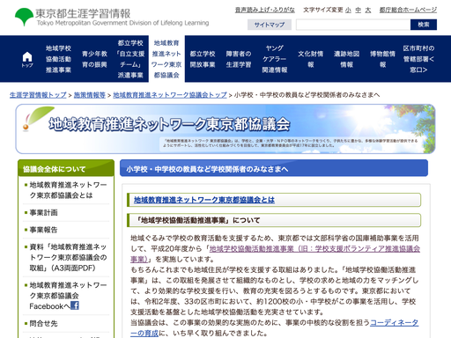Click the 小学校・中学校の教員など学校関係者のみなさまへ title bar
The width and height of the screenshot is (451, 338).
point(274,169)
